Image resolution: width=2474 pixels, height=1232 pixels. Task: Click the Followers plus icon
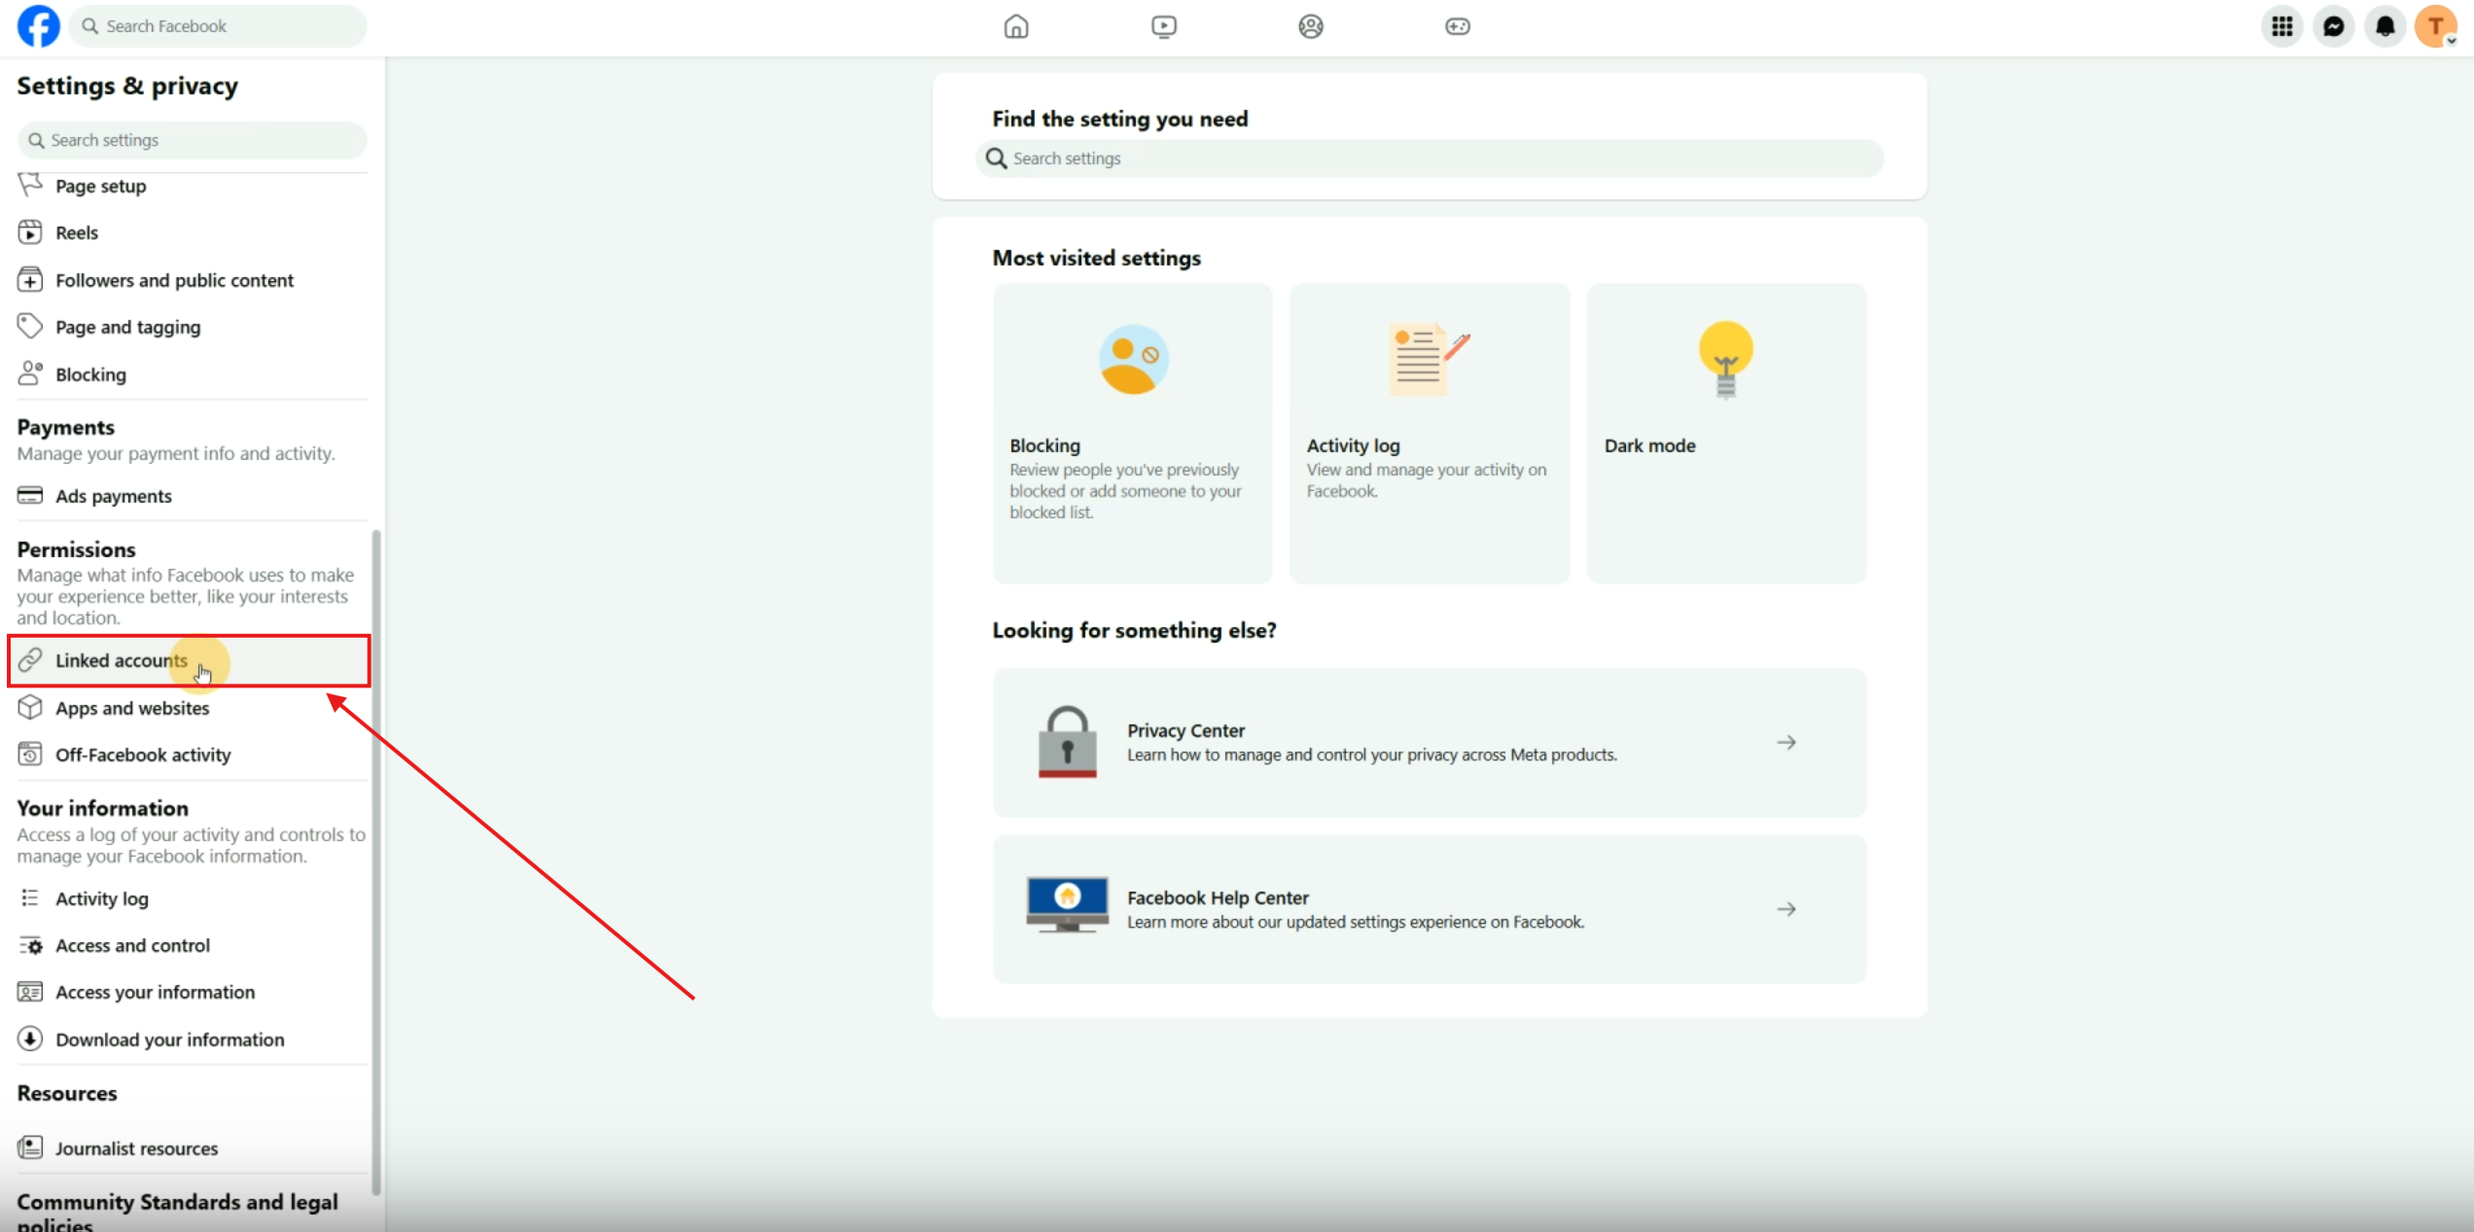30,279
